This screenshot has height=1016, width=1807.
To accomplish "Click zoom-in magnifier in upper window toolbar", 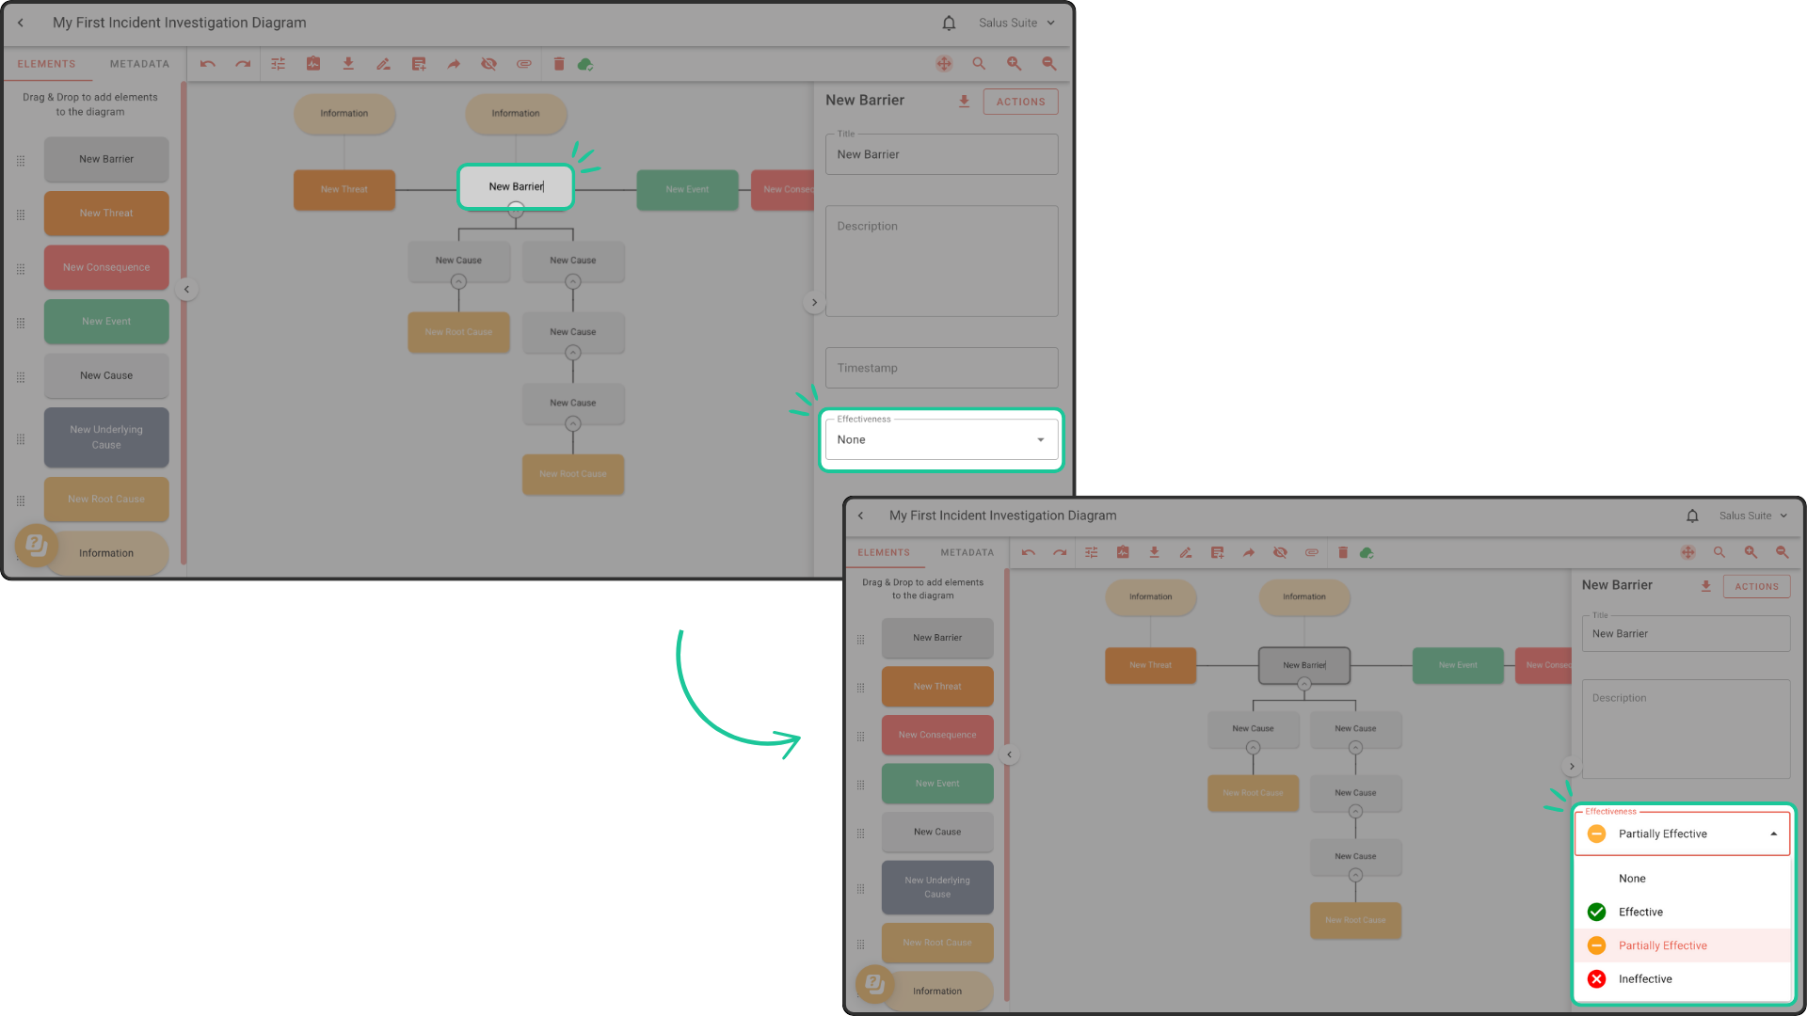I will tap(1014, 64).
